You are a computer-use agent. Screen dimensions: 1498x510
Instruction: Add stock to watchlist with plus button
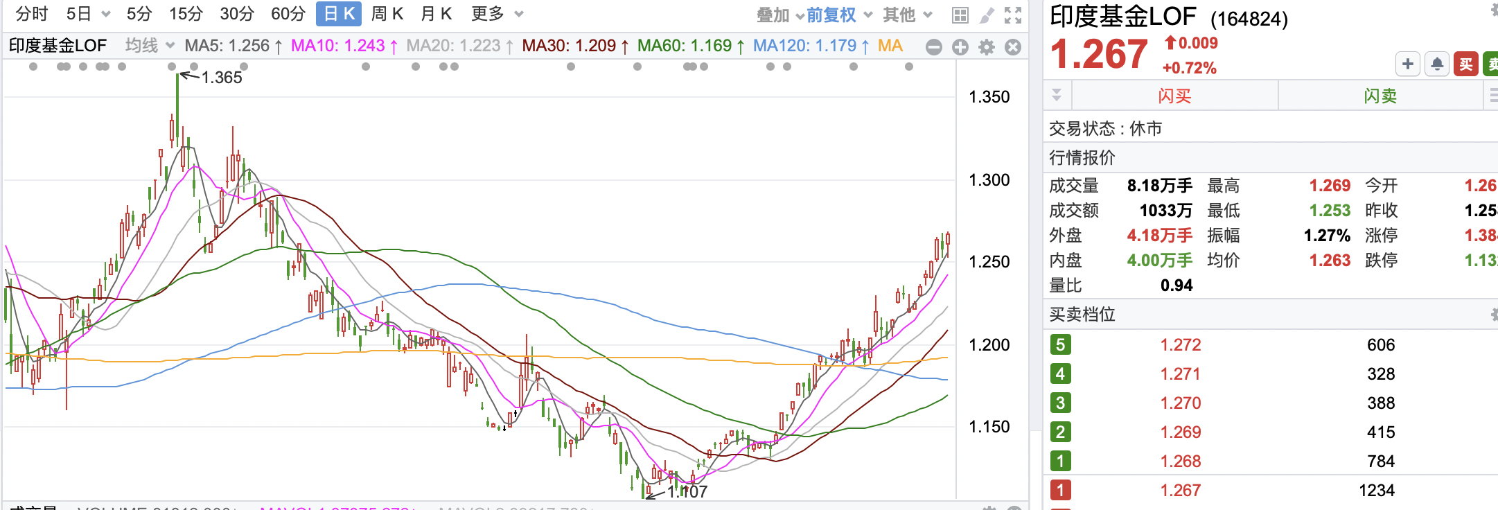1408,64
